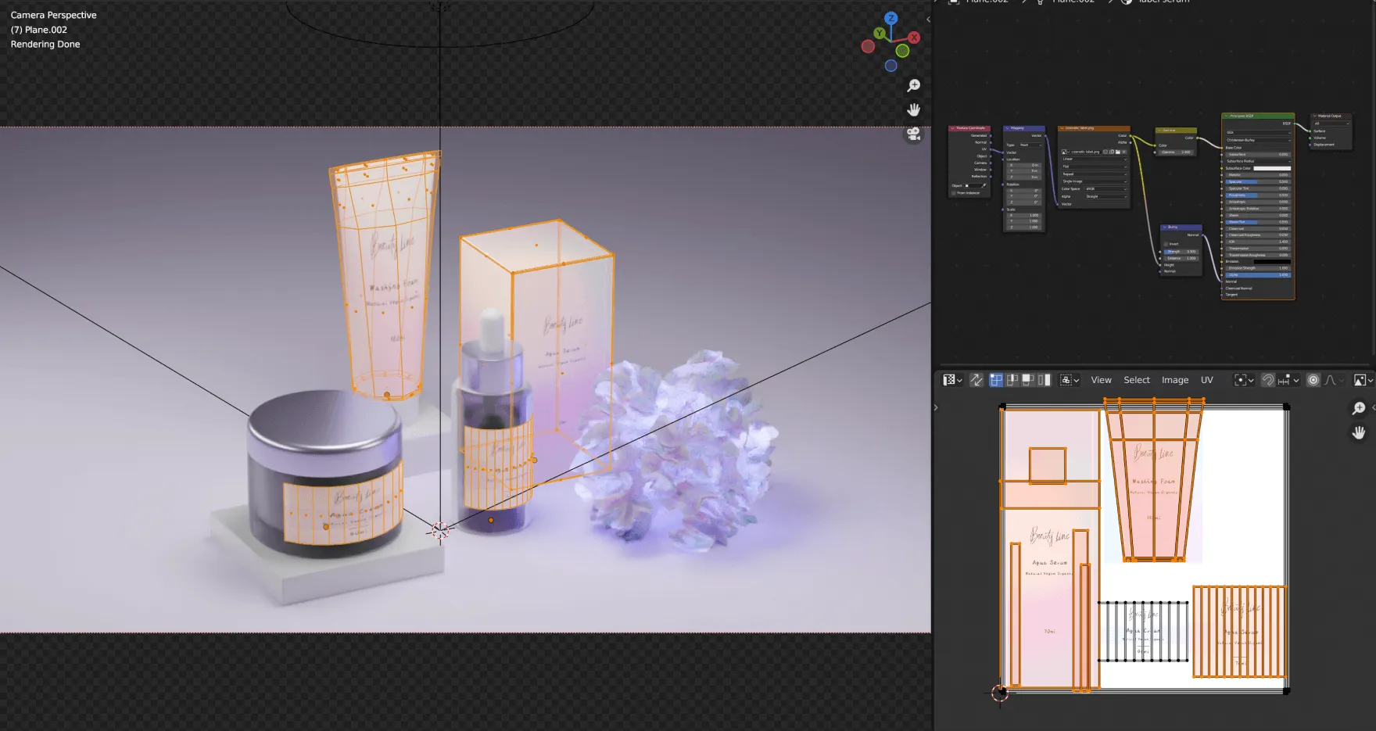The width and height of the screenshot is (1376, 731).
Task: Switch to island select mode in UV editor
Action: 1046,380
